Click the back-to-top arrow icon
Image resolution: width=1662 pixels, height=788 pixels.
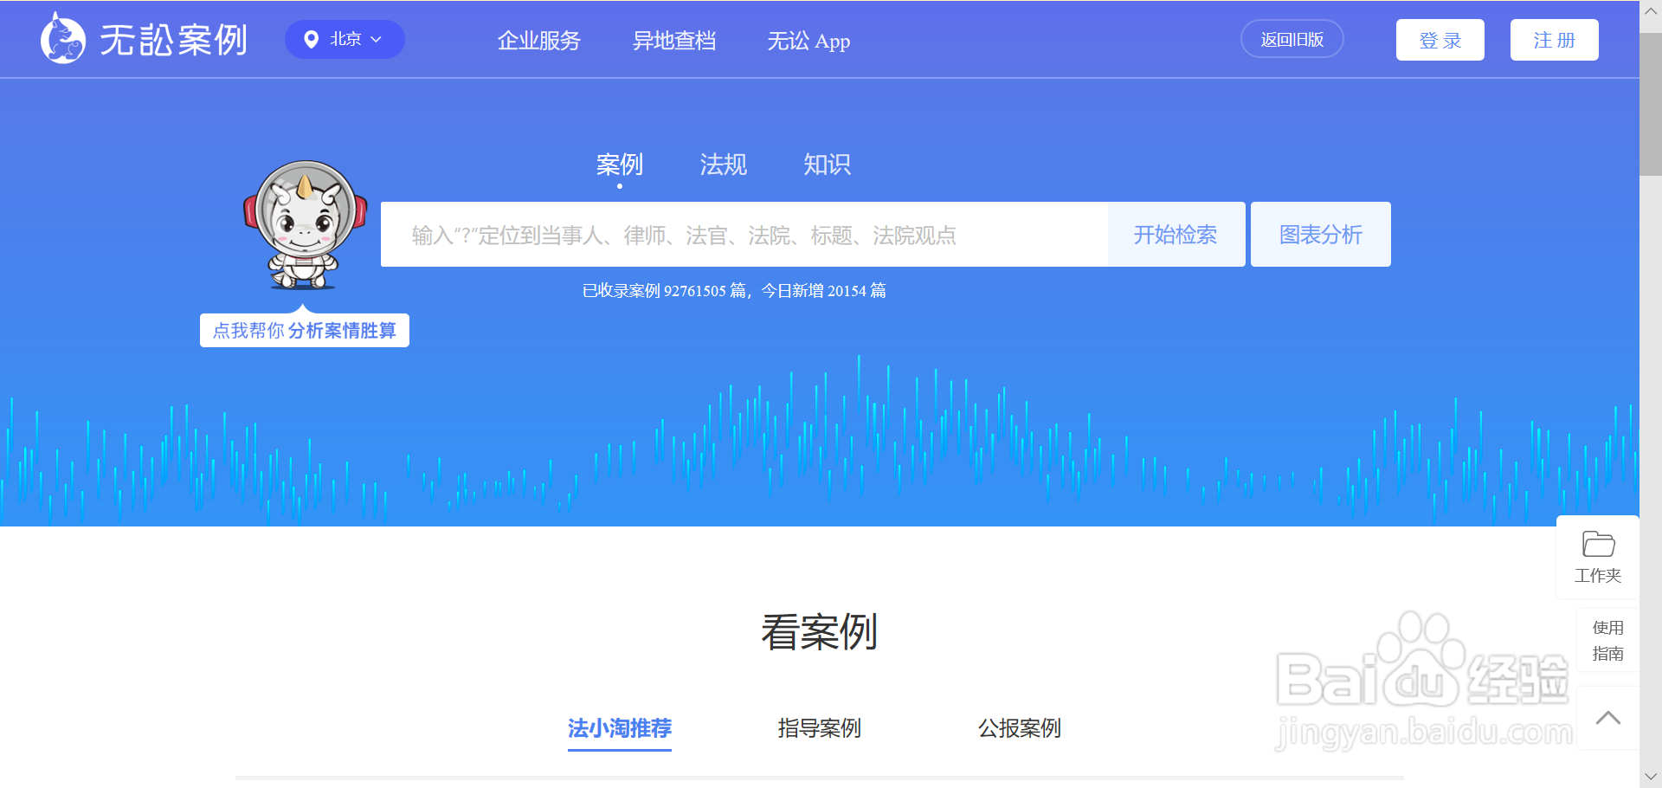(x=1607, y=718)
